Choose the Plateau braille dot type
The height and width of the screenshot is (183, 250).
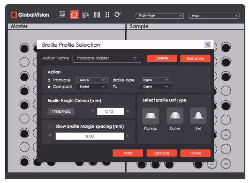click(x=151, y=116)
